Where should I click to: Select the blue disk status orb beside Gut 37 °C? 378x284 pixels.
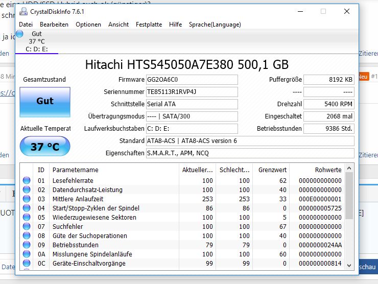click(20, 34)
